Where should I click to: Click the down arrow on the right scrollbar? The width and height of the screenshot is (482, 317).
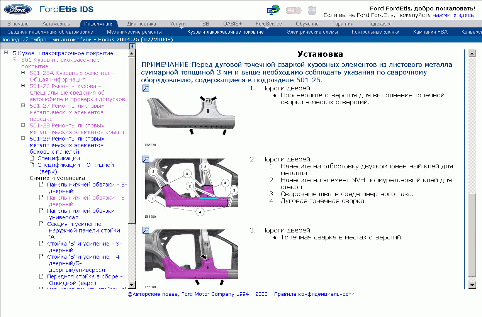pos(472,286)
